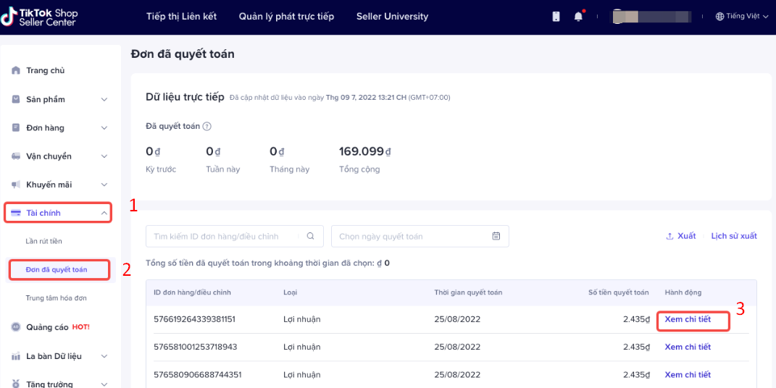The image size is (776, 388).
Task: Click the Khuyến mãi megaphone icon
Action: tap(16, 185)
